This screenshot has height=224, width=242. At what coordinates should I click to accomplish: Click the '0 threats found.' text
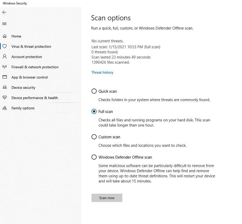(105, 52)
